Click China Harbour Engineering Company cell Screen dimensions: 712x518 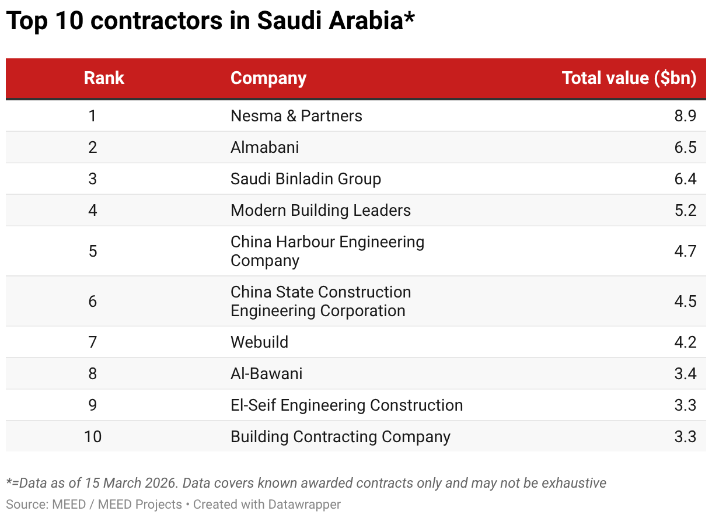click(327, 251)
